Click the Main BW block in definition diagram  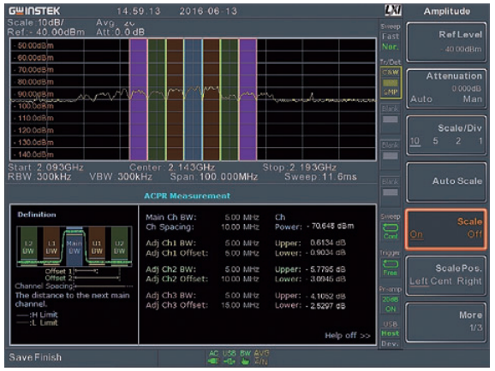[75, 247]
